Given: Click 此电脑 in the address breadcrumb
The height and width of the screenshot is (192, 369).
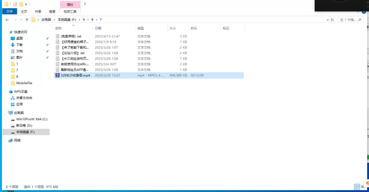Looking at the screenshot, I should coord(47,20).
